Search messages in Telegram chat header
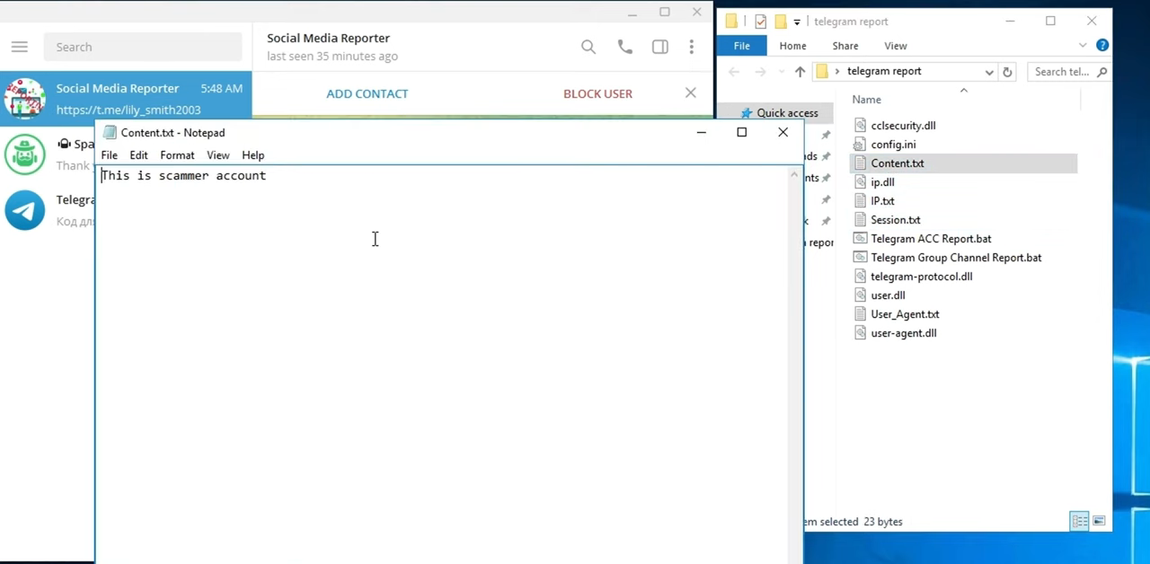Screen dimensions: 1150x564 (x=588, y=47)
